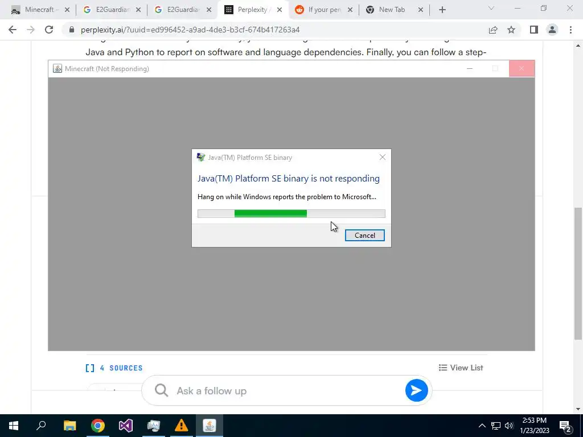Viewport: 583px width, 437px height.
Task: Cancel the Java not responding report
Action: (x=364, y=235)
